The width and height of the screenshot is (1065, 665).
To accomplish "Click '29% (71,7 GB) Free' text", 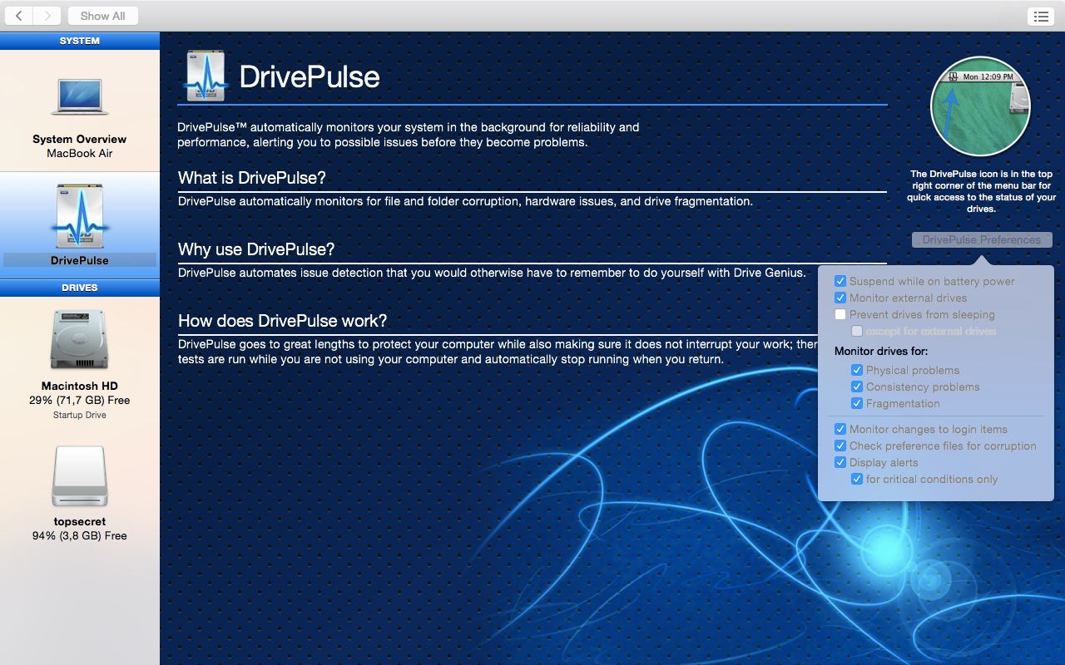I will tap(80, 400).
